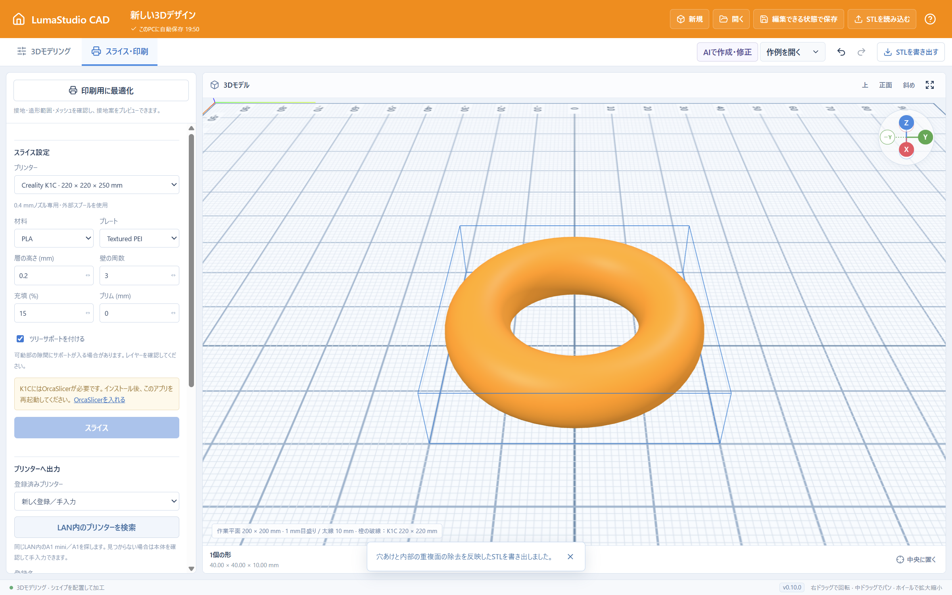Switch to 斜め angled view

pyautogui.click(x=909, y=85)
